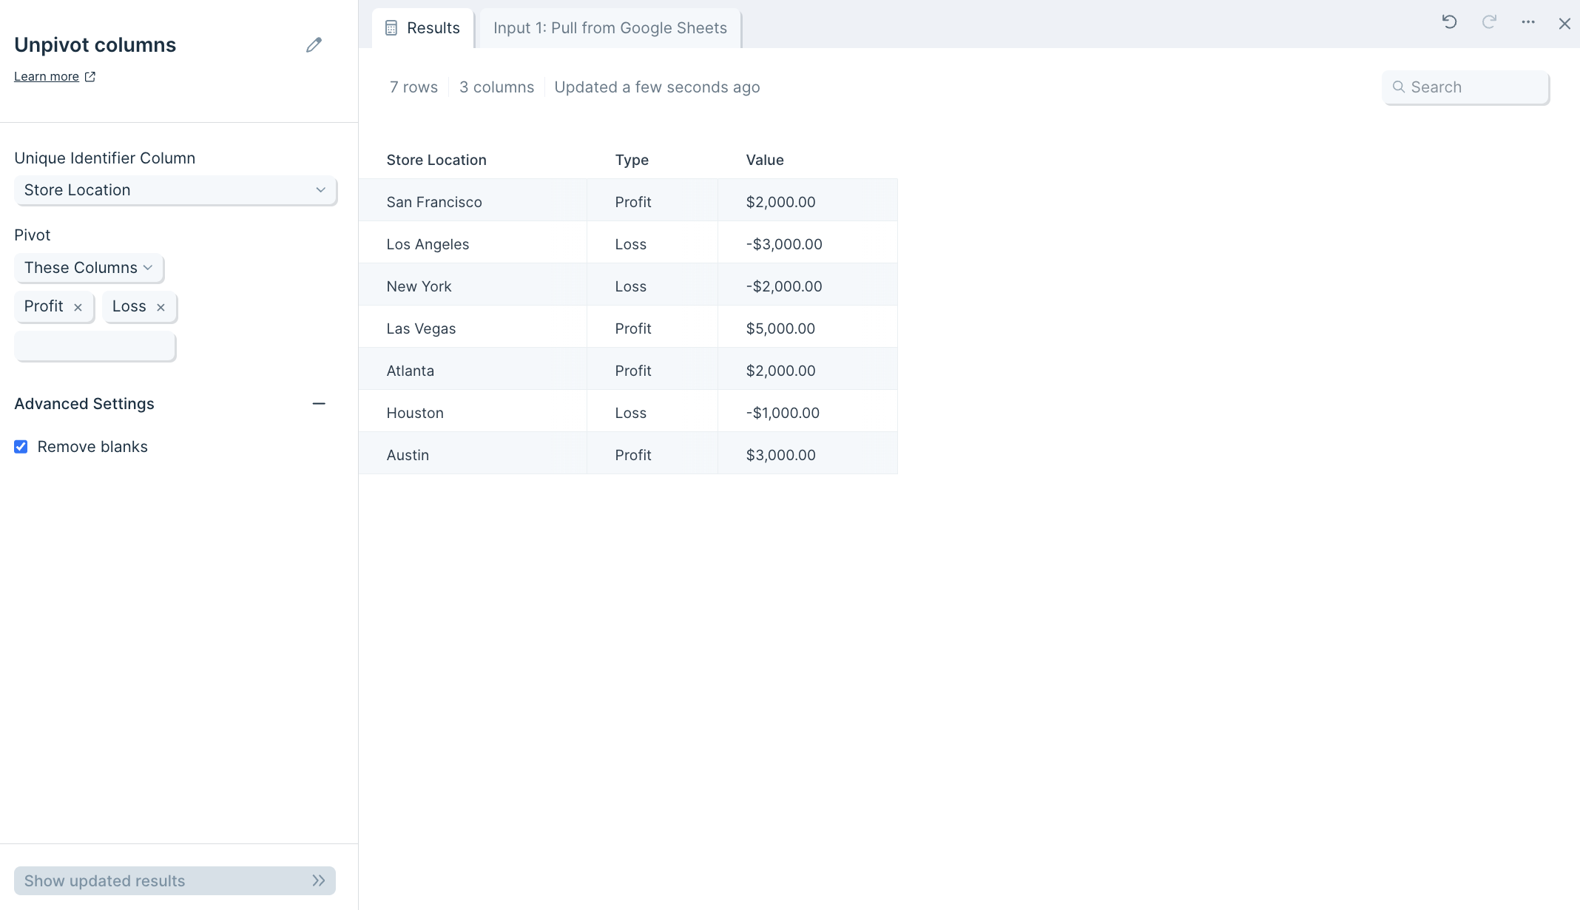Click the Store Location column header

point(436,160)
